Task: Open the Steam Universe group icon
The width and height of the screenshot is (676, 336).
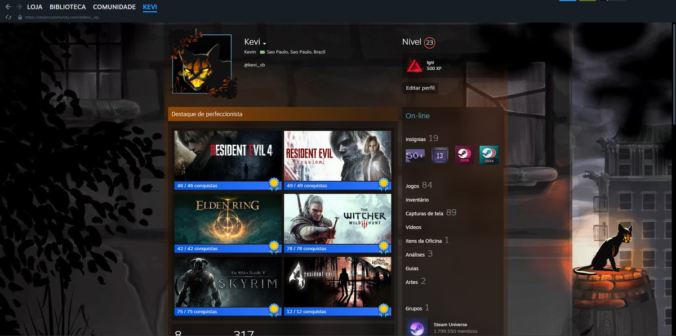Action: (x=416, y=328)
